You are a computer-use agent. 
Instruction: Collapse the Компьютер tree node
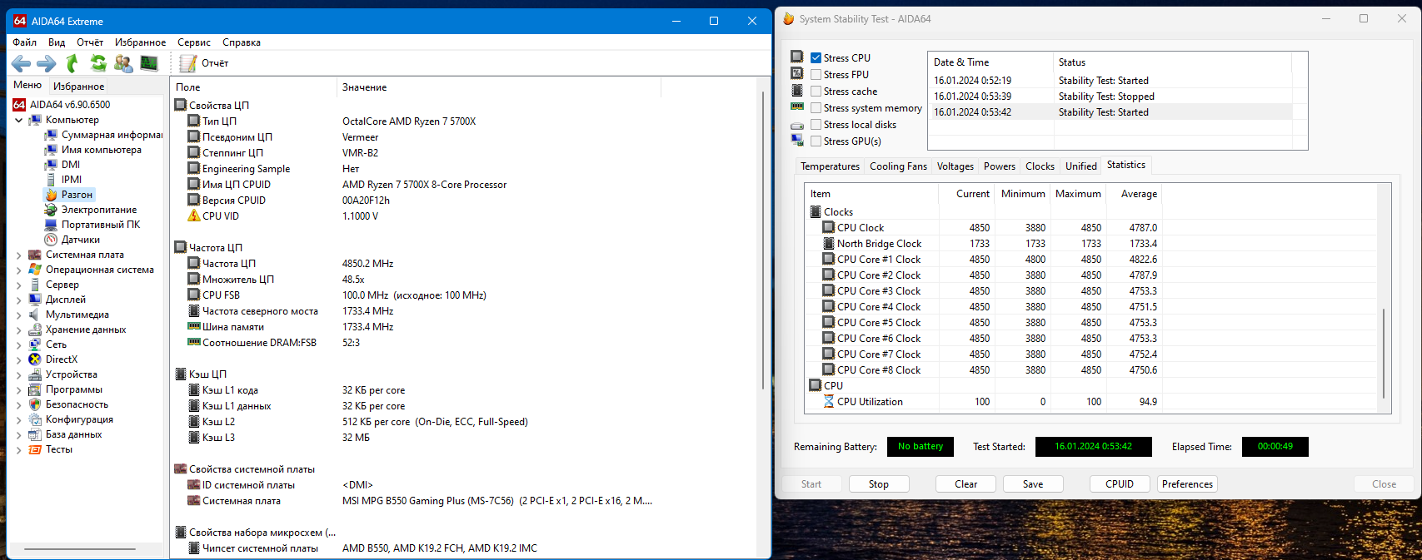[19, 120]
